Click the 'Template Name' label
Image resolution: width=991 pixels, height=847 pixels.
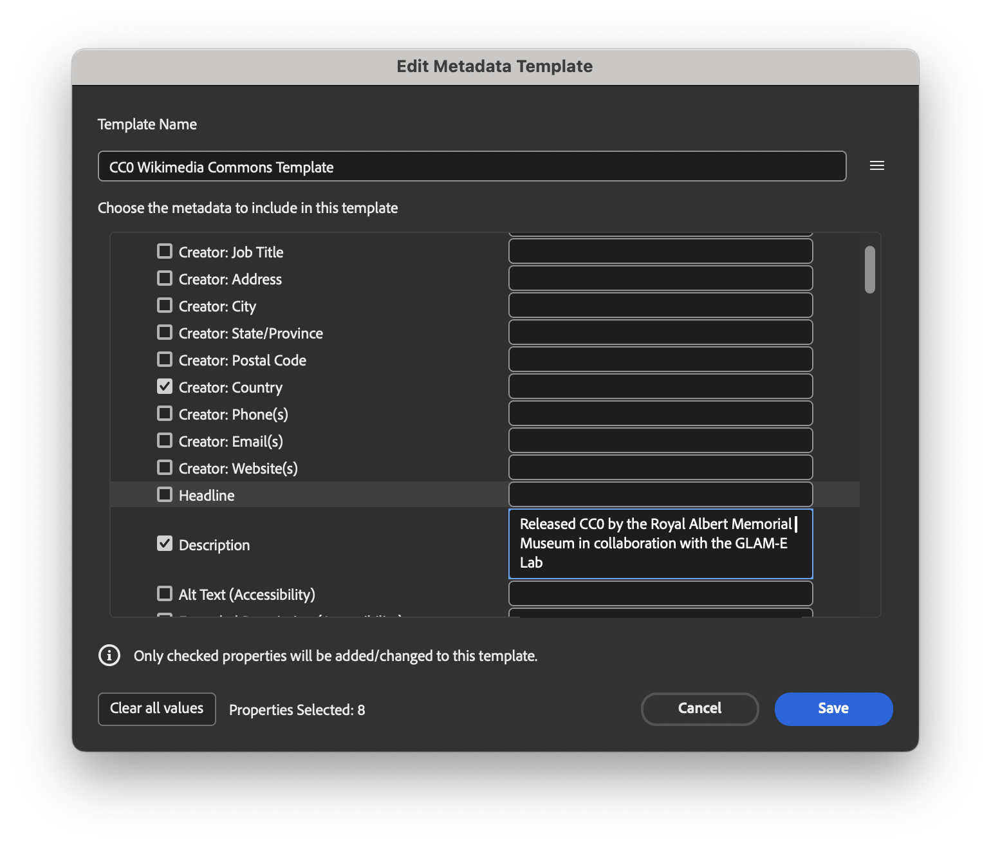click(147, 124)
